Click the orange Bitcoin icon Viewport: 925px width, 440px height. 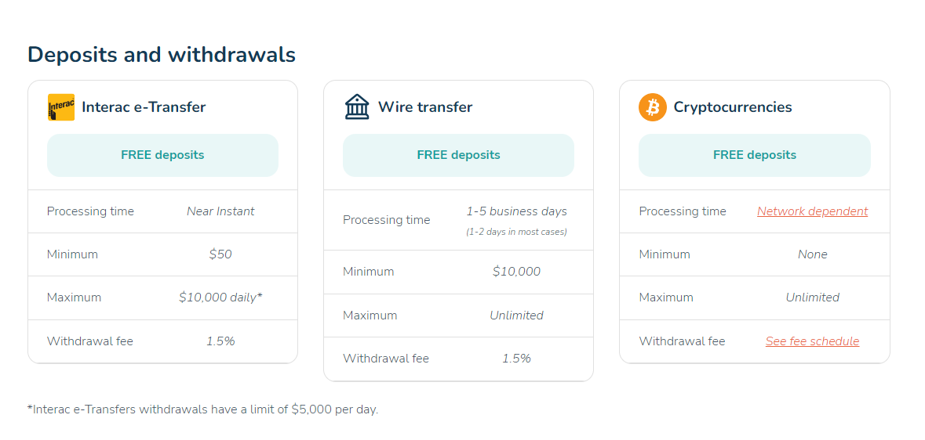(653, 107)
